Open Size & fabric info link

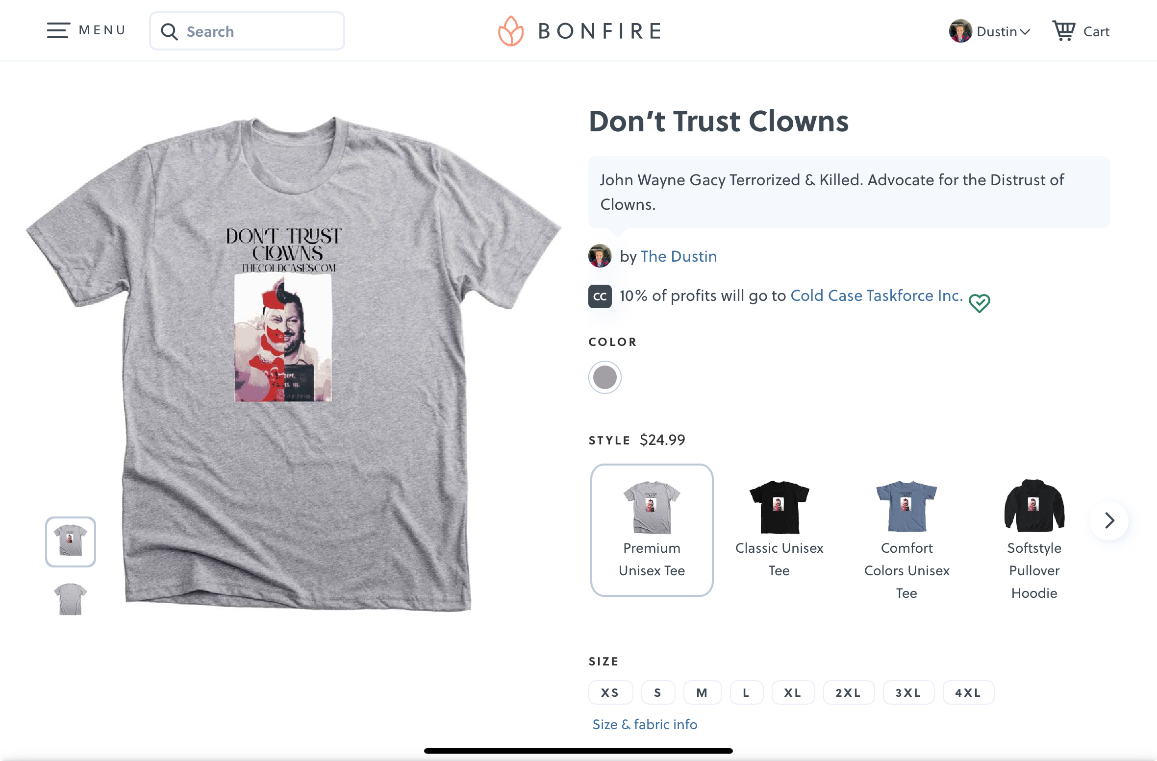pos(645,724)
